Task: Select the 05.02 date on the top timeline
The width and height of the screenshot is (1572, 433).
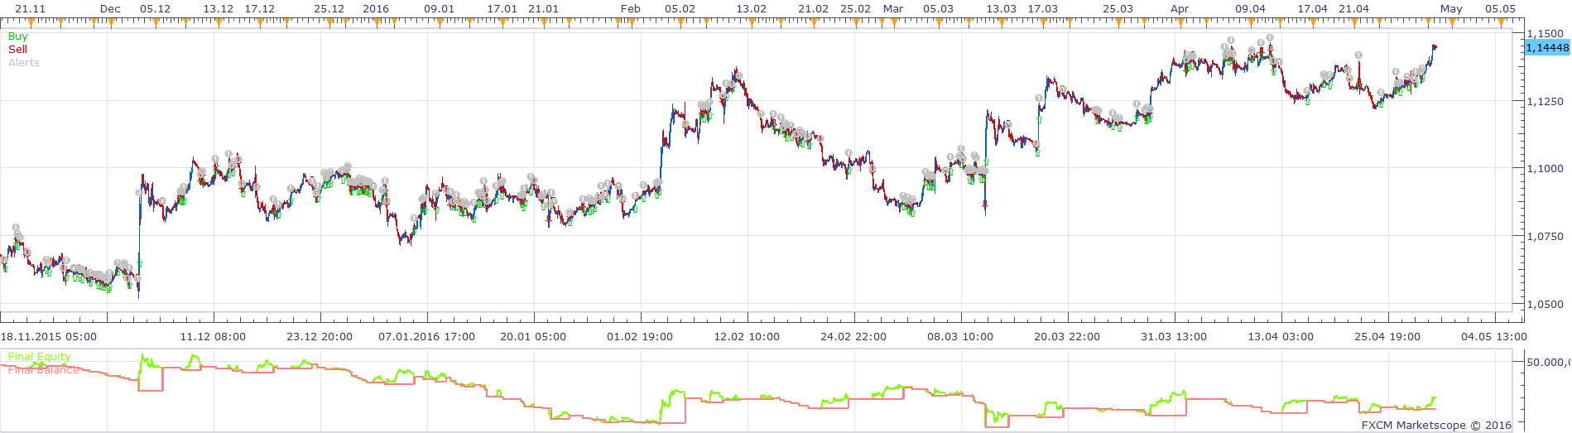Action: 680,9
